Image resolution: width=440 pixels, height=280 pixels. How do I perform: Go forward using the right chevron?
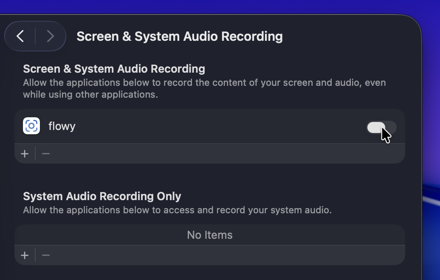(50, 36)
